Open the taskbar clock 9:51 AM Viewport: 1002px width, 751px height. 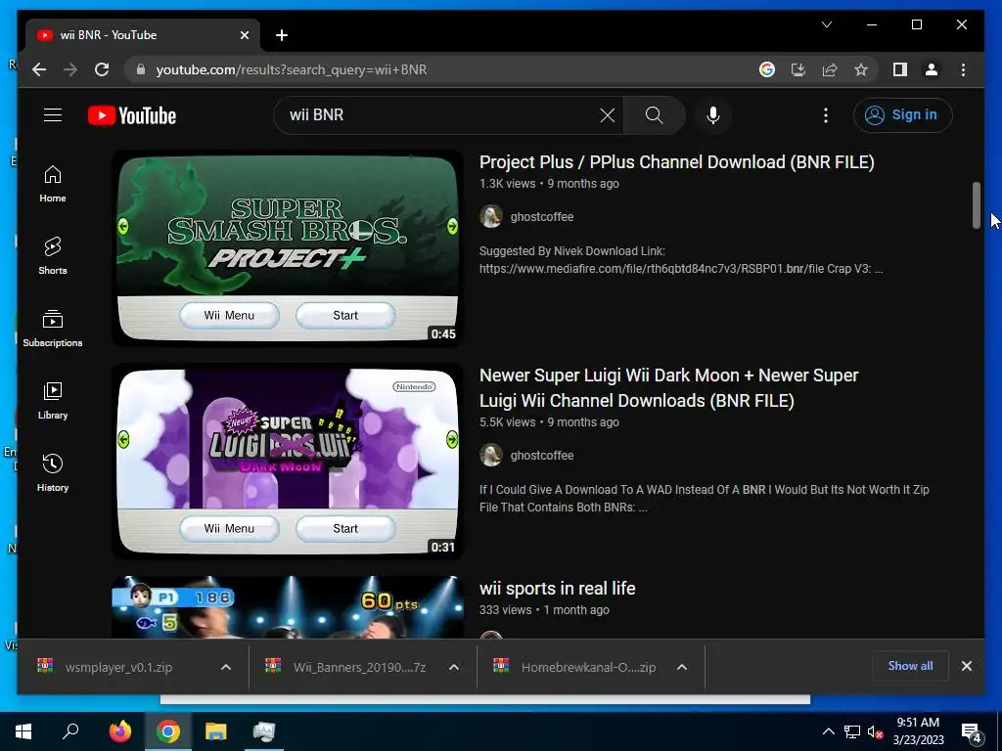(918, 731)
